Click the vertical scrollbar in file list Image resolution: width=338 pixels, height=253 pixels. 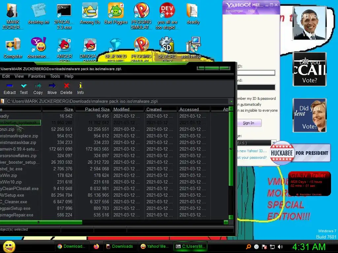click(231, 149)
